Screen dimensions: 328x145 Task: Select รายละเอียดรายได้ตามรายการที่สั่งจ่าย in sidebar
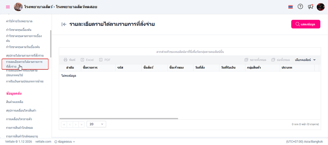coord(25,64)
